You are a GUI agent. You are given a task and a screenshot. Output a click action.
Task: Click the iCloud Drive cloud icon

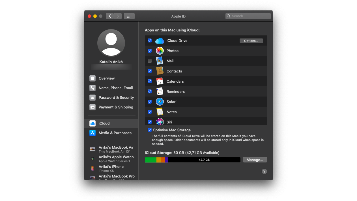coord(160,41)
